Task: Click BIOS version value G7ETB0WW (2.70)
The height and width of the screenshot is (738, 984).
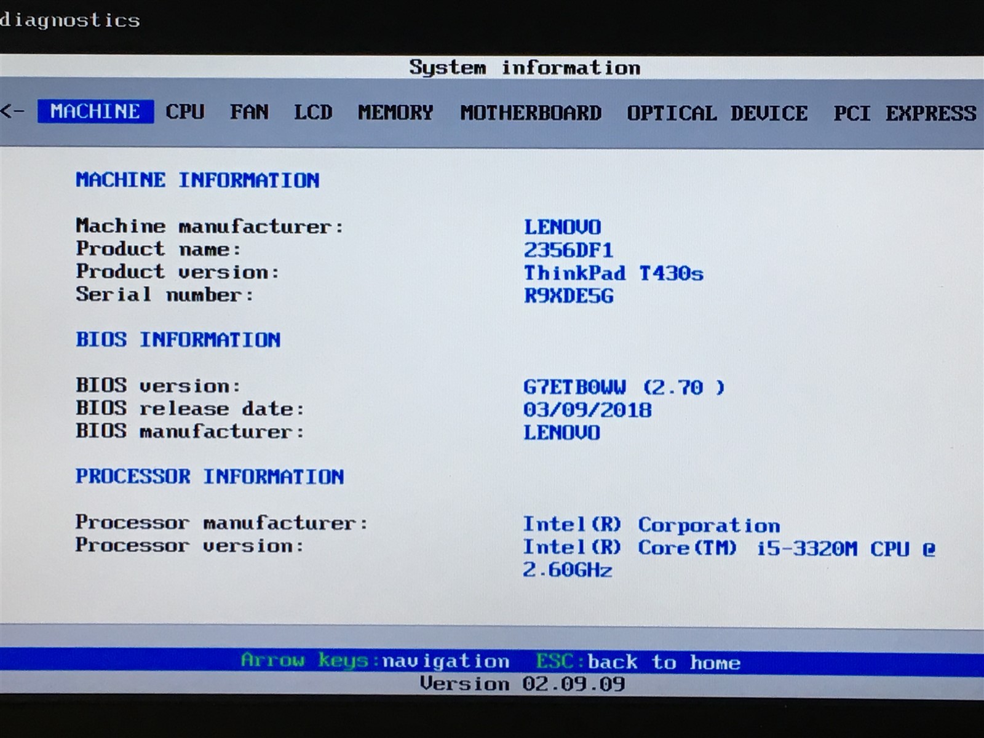Action: click(x=624, y=387)
